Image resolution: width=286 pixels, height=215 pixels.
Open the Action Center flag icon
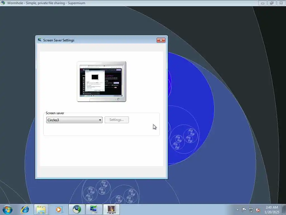tap(244, 210)
